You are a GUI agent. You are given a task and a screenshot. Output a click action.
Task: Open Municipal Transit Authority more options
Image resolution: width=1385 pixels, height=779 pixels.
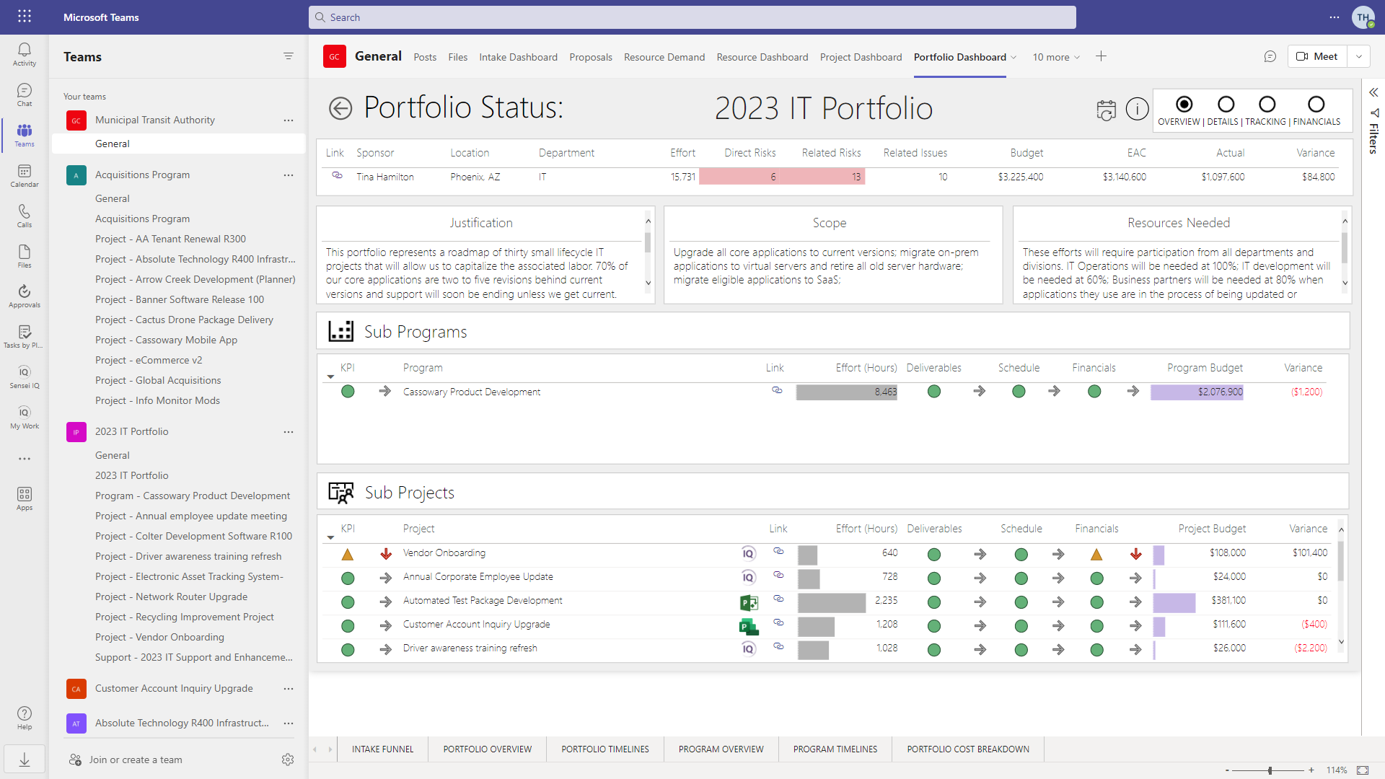point(289,120)
